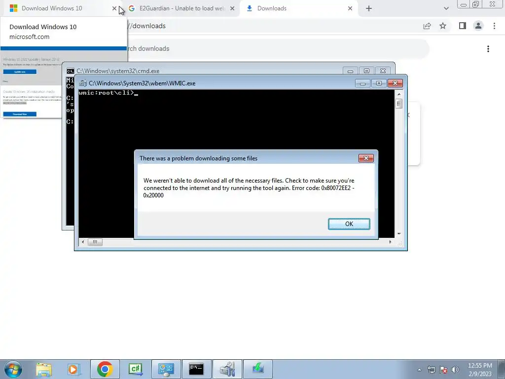Image resolution: width=505 pixels, height=379 pixels.
Task: Toggle the Chrome side panel
Action: [463, 26]
